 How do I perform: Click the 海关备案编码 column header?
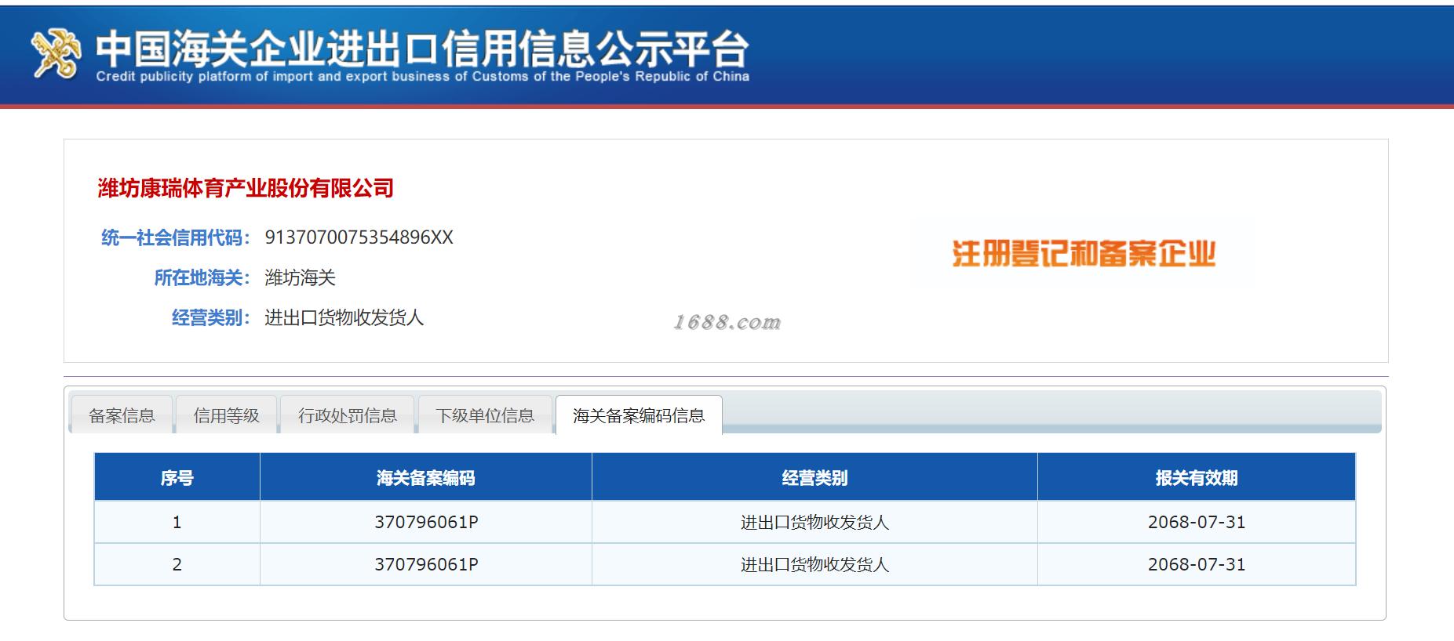[426, 478]
